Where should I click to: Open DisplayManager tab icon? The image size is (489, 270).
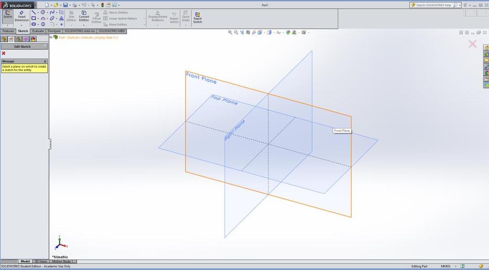coord(33,39)
